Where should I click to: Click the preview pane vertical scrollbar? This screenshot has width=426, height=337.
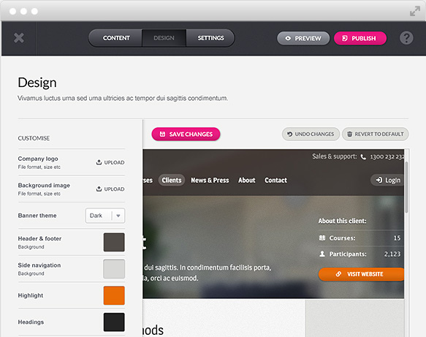tap(406, 187)
